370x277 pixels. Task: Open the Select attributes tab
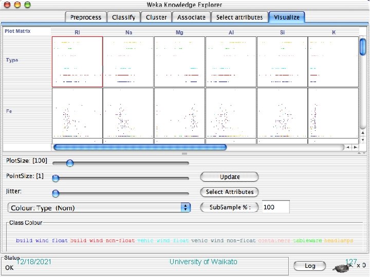(x=239, y=17)
